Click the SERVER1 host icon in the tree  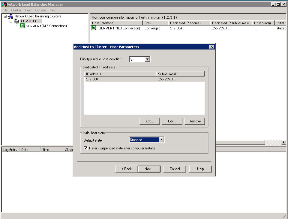tap(22, 26)
